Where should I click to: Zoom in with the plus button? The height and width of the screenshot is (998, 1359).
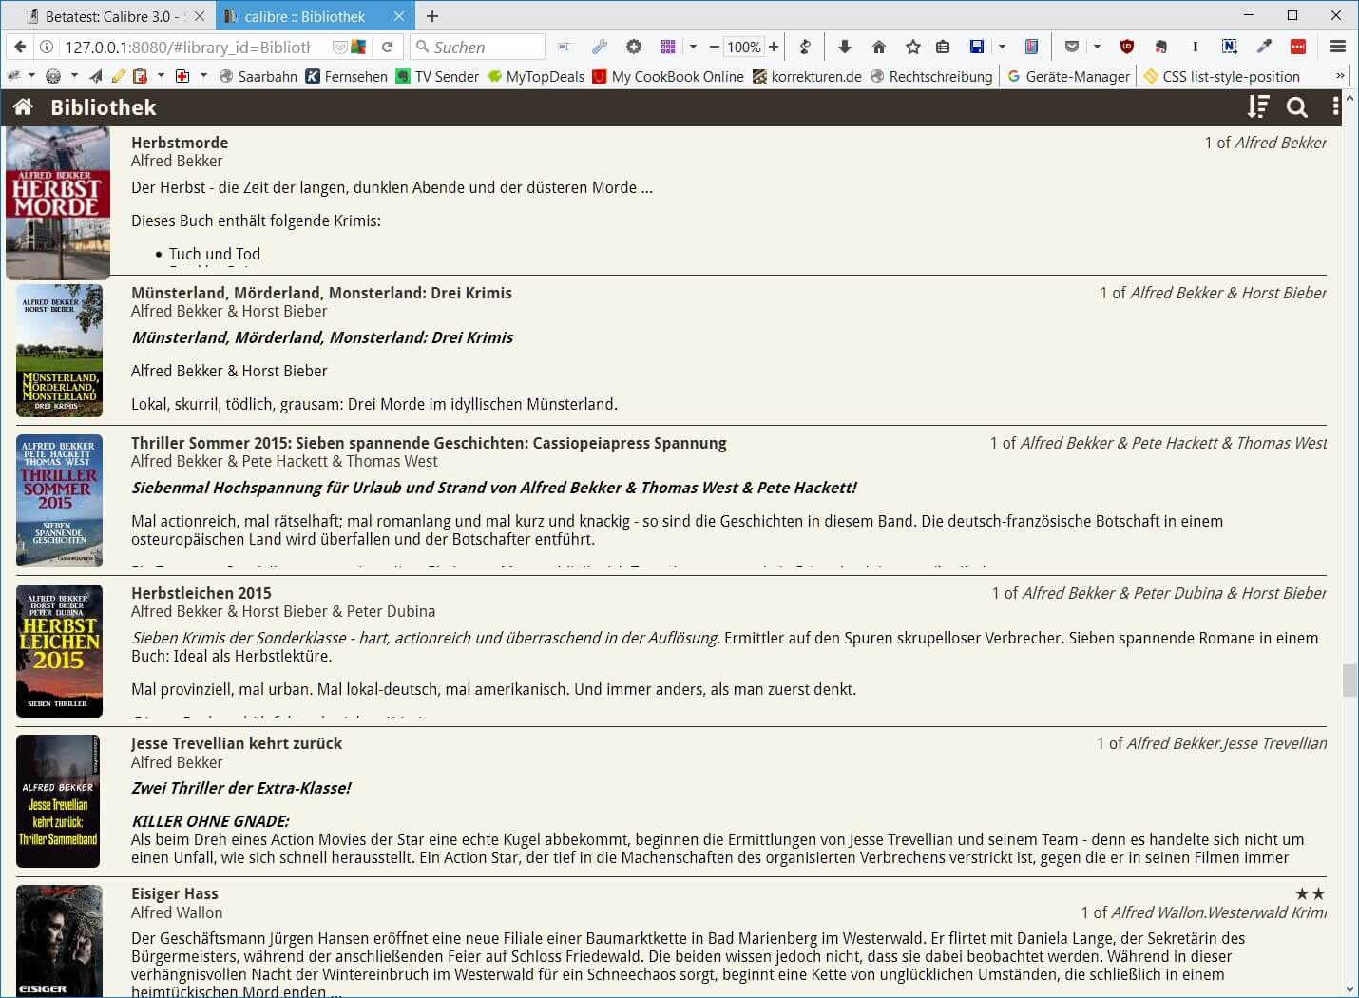pyautogui.click(x=774, y=47)
